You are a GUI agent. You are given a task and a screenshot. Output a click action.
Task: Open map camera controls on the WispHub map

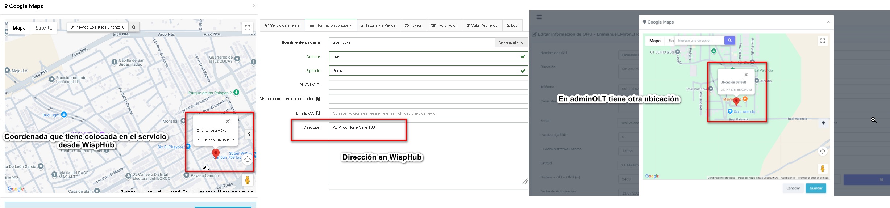(x=248, y=159)
